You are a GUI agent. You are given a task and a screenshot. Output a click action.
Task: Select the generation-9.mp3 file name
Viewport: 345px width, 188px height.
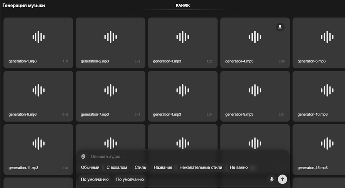239,114
